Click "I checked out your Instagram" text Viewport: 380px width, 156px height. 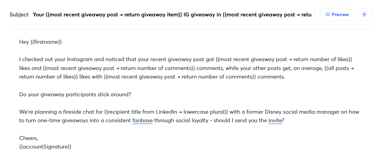click(55, 59)
